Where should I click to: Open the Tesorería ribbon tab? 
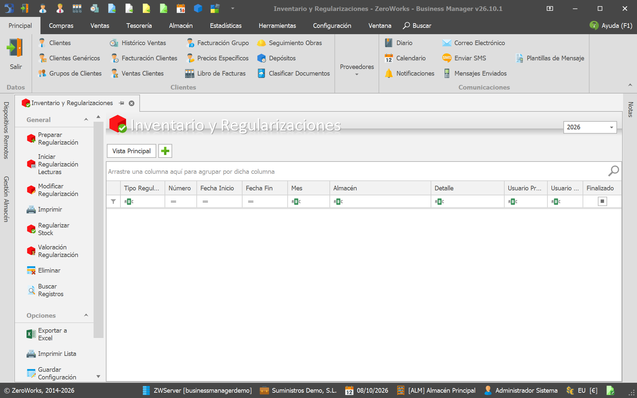pyautogui.click(x=139, y=26)
